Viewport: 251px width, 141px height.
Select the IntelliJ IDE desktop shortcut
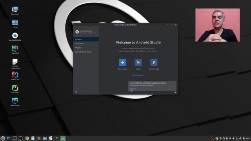pos(15,76)
